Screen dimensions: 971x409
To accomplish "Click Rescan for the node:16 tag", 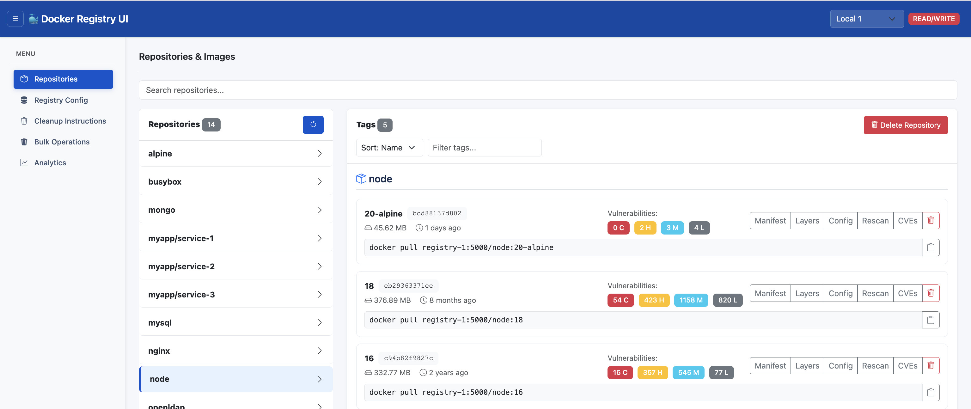I will pos(875,365).
